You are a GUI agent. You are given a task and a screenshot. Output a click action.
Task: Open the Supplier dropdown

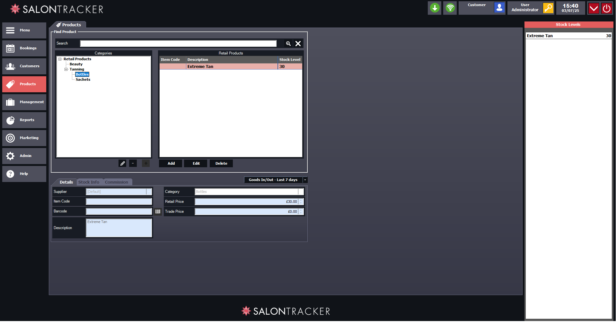(149, 192)
